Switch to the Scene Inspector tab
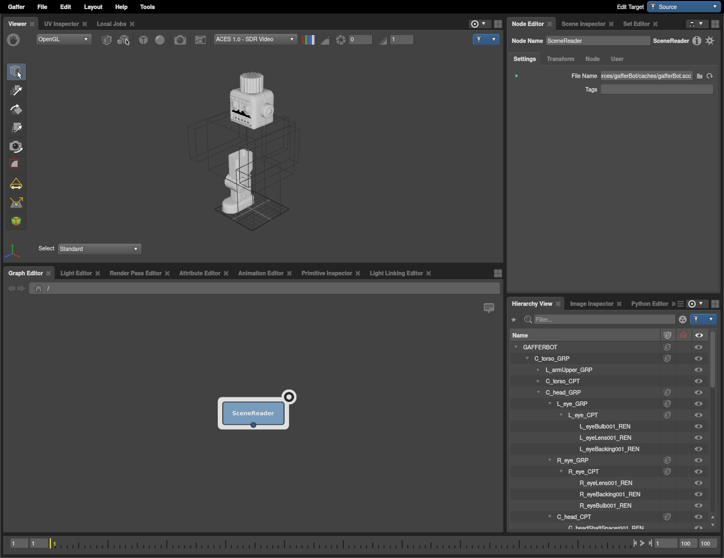The image size is (724, 558). (x=584, y=24)
